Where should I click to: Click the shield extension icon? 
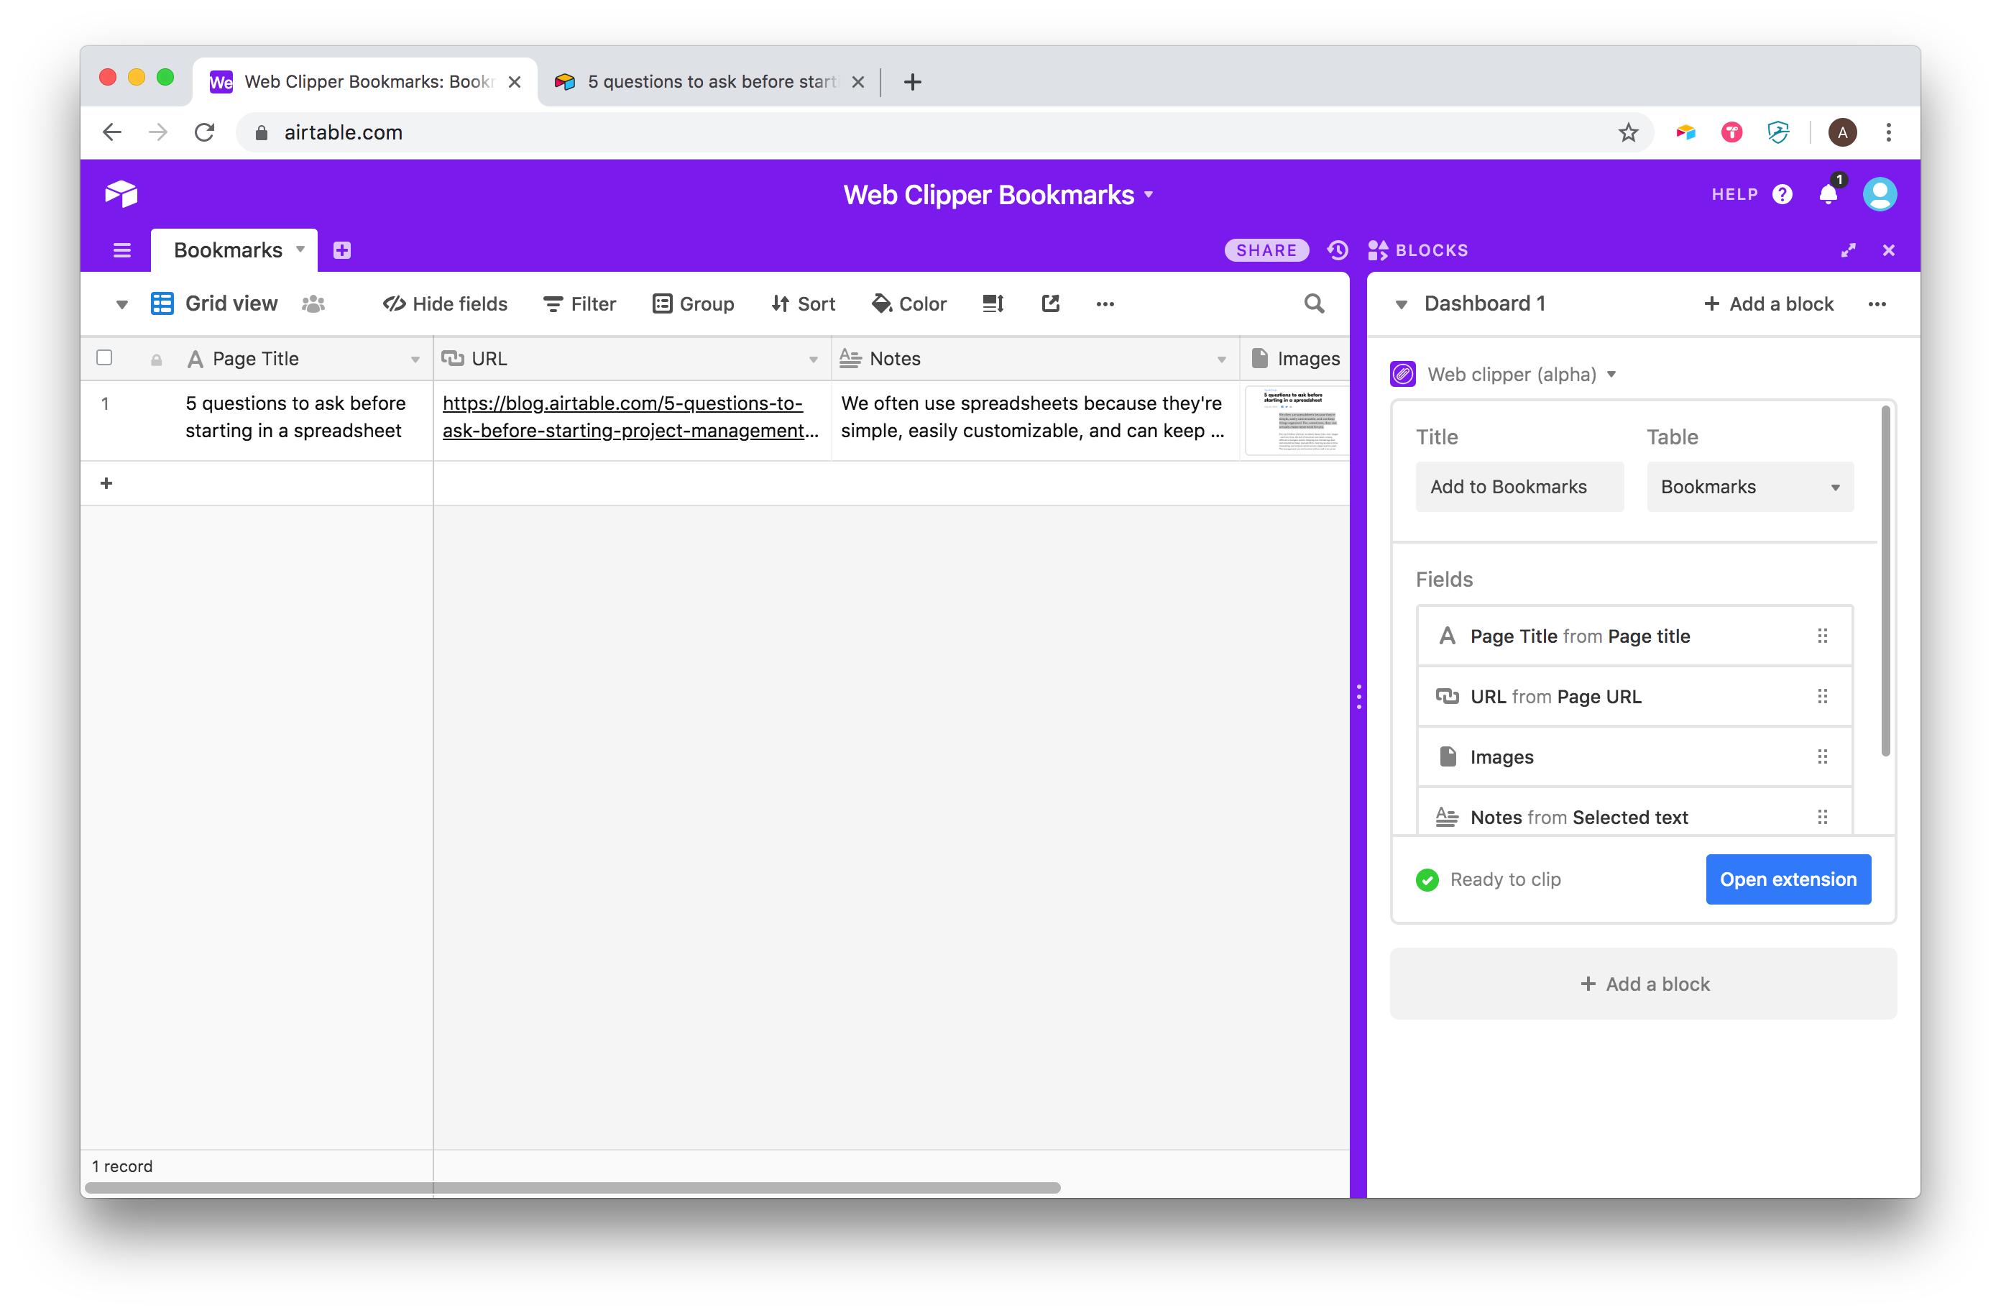click(x=1777, y=132)
